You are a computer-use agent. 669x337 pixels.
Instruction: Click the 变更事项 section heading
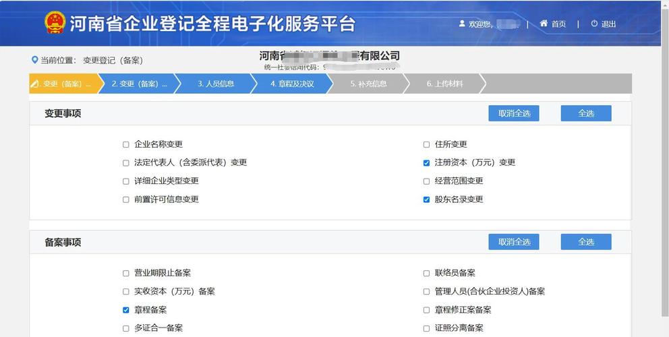(63, 113)
